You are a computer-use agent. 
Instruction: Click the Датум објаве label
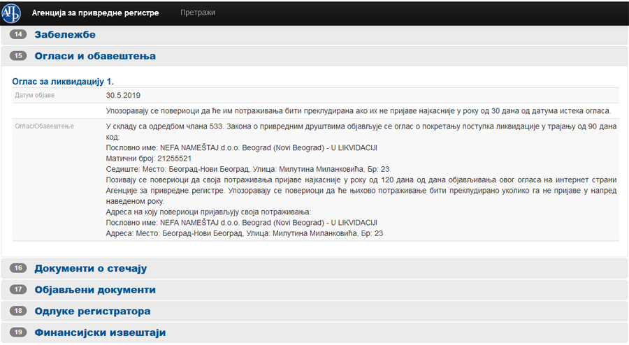(x=34, y=96)
